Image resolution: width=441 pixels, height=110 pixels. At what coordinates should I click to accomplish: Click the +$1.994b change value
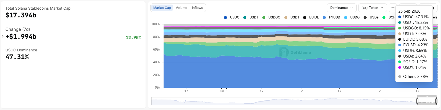pyautogui.click(x=21, y=37)
